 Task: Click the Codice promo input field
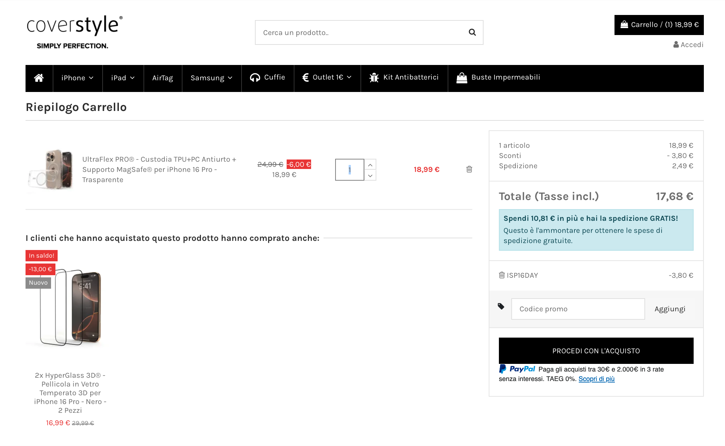pos(578,309)
